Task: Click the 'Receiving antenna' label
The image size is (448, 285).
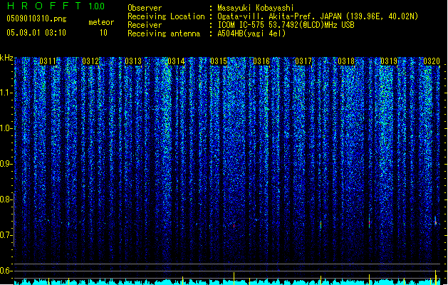Action: (164, 33)
